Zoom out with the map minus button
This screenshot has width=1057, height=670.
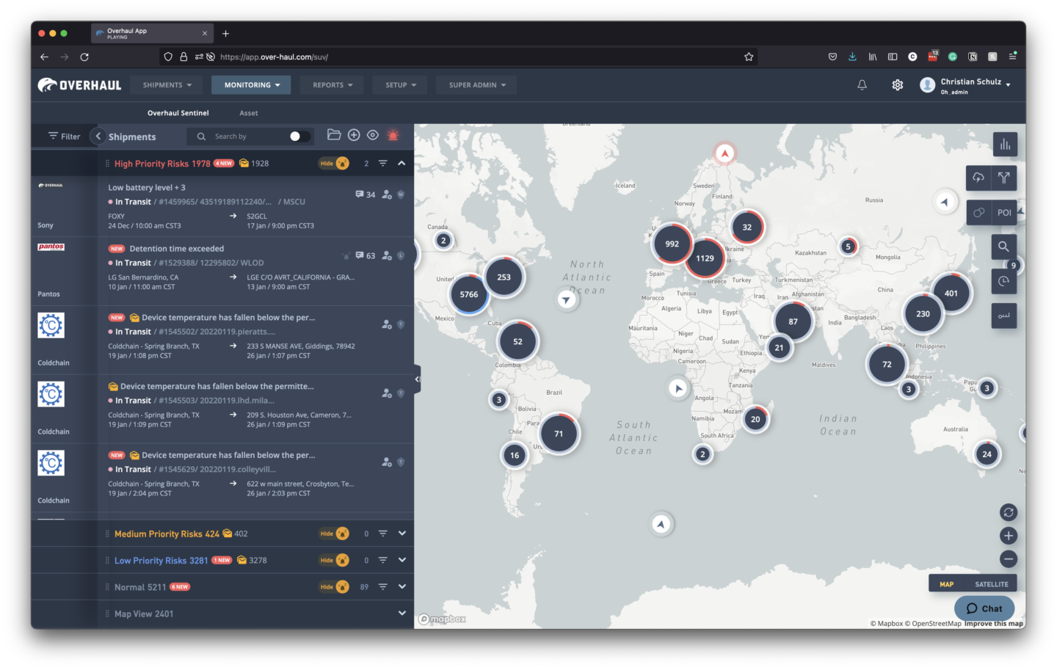[1009, 559]
